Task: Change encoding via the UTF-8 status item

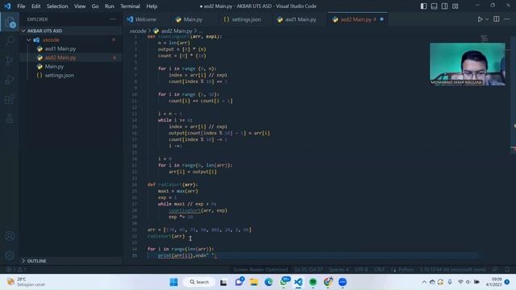Action: [361, 269]
